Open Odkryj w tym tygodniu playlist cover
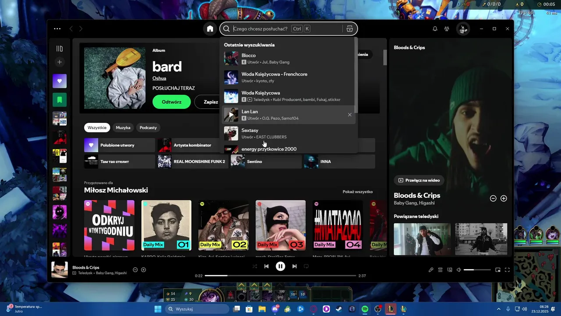The image size is (561, 316). tap(109, 225)
